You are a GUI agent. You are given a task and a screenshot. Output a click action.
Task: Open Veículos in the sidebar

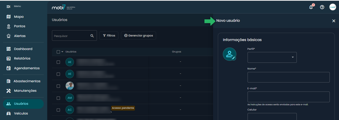click(21, 113)
